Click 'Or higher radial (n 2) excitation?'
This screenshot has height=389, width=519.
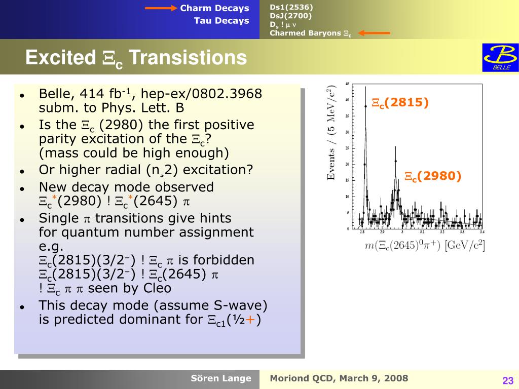click(x=145, y=170)
